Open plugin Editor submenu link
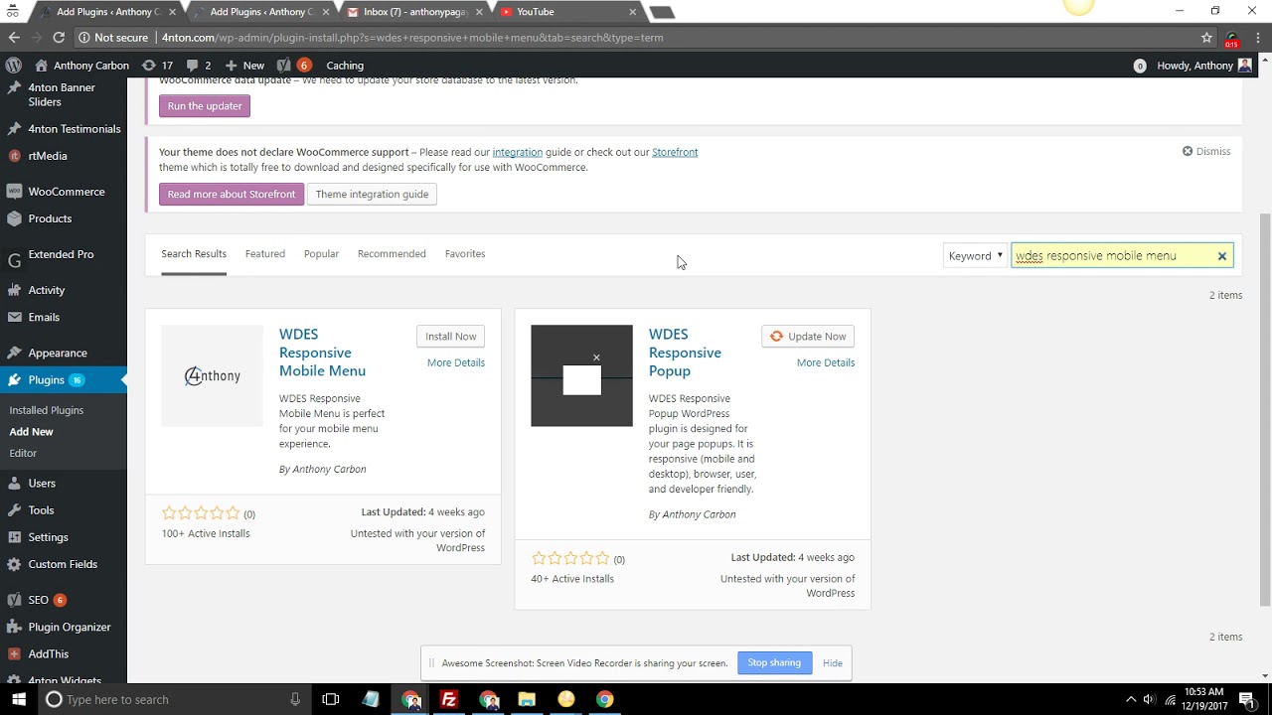Image resolution: width=1272 pixels, height=715 pixels. 23,453
